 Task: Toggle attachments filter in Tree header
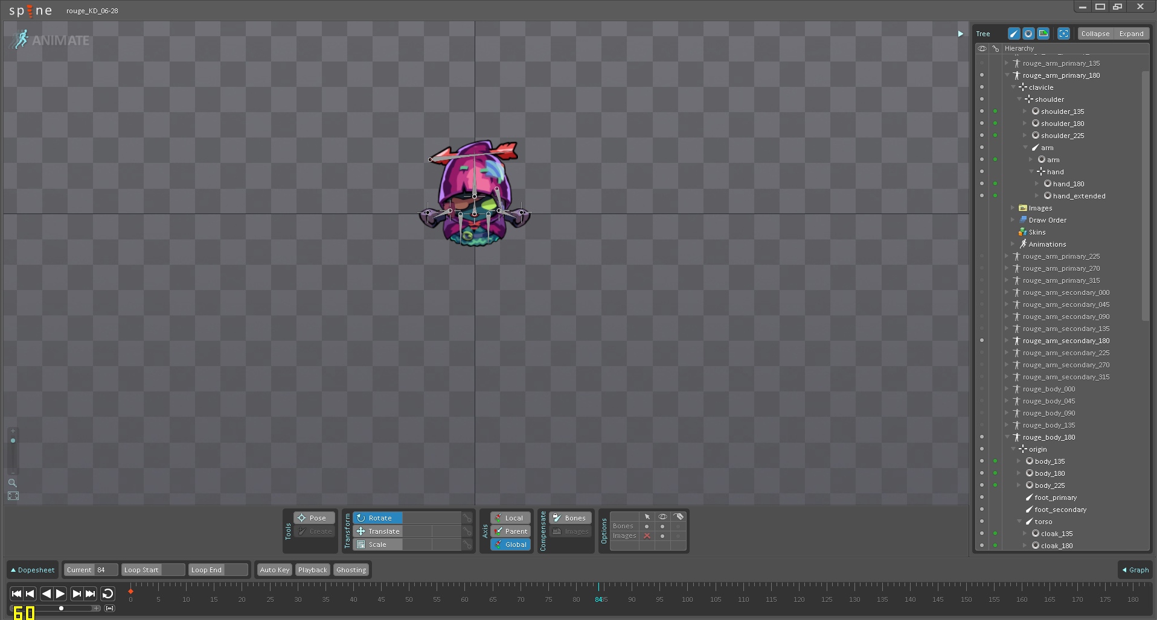point(1043,34)
